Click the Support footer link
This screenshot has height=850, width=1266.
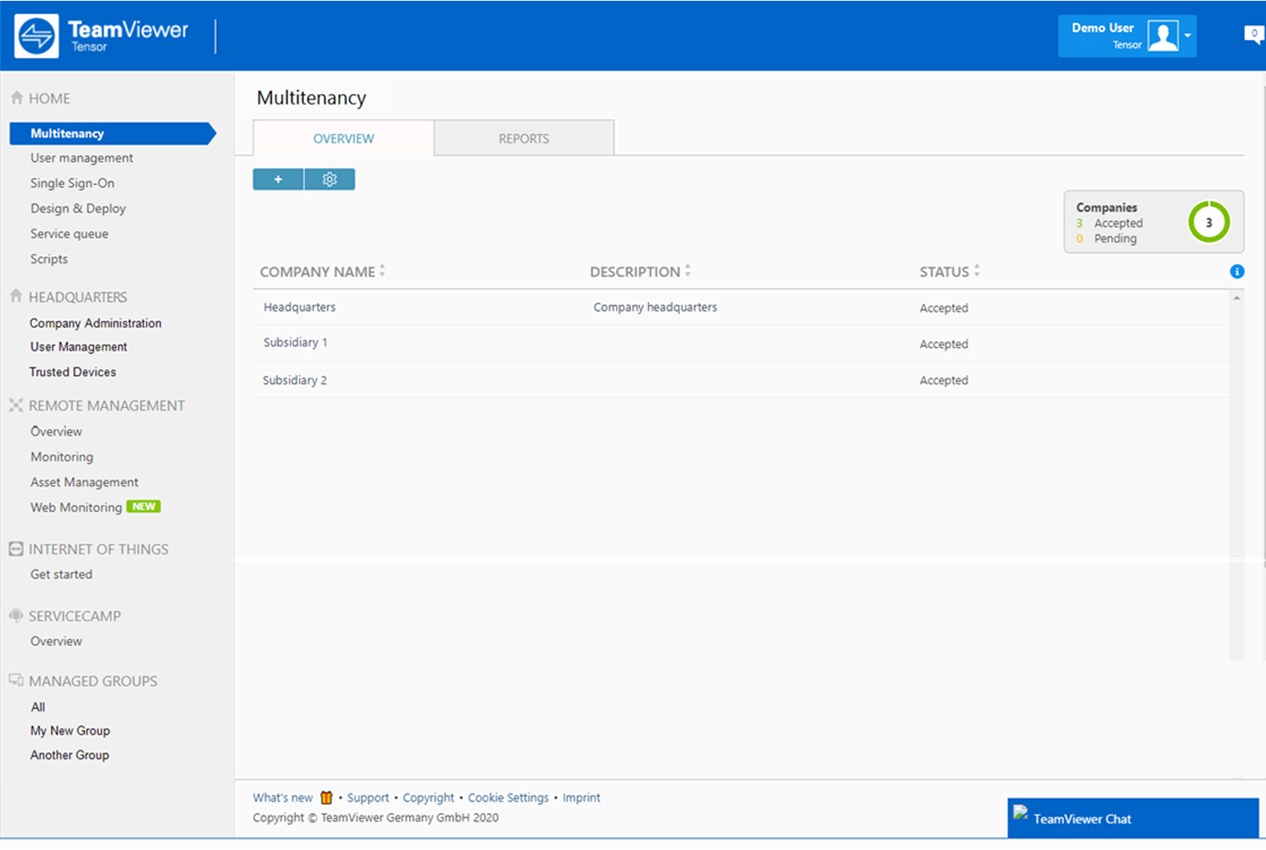(x=368, y=798)
